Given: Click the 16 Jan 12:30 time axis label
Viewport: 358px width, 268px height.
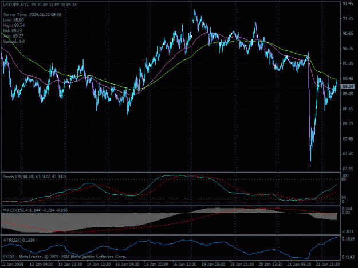Looking at the screenshot, I should click(x=184, y=264).
